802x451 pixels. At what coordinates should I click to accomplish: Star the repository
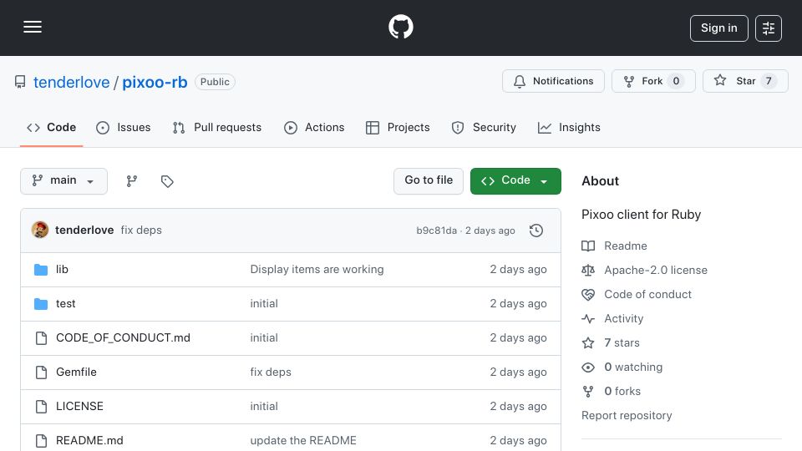[x=745, y=81]
